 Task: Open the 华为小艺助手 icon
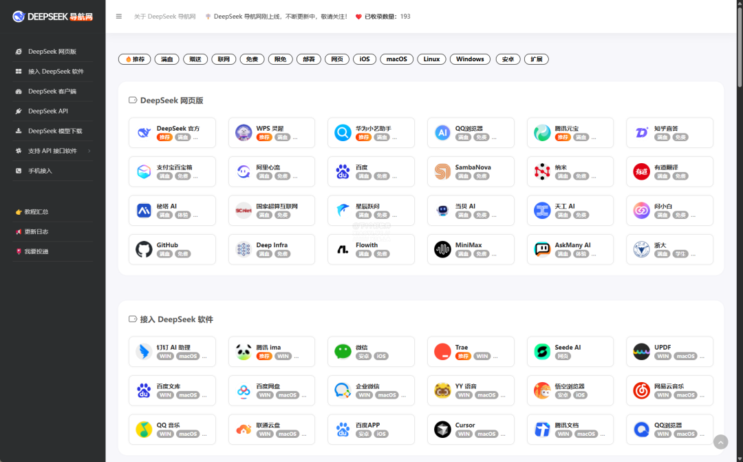click(x=343, y=132)
